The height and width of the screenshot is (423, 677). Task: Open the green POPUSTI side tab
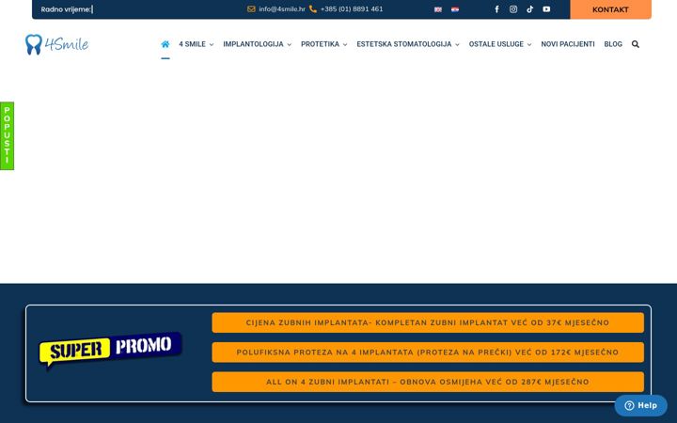[x=7, y=136]
